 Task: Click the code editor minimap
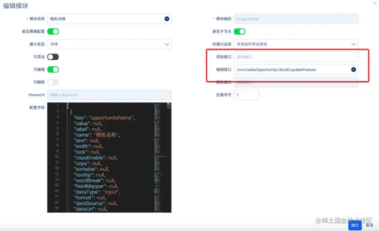160,157
